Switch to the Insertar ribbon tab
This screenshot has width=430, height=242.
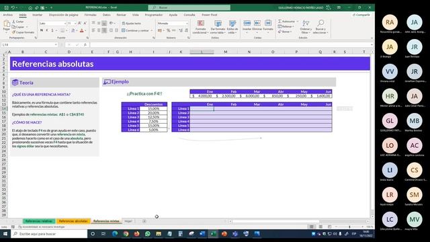[38, 15]
